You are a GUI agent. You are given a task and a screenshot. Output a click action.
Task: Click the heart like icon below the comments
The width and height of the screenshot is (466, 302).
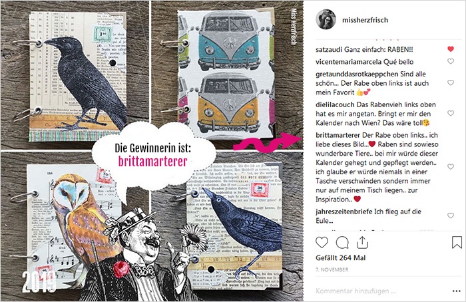coord(322,243)
